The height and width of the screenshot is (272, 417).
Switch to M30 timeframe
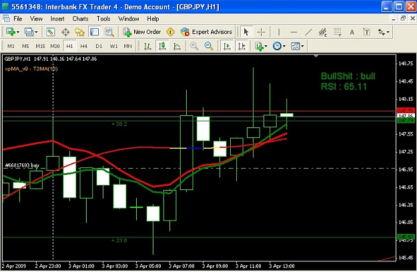click(x=55, y=46)
